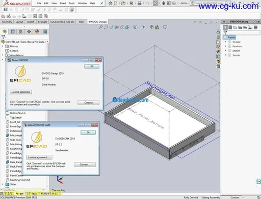Select the SWOOD Design tab
This screenshot has height=199, width=261.
click(x=98, y=22)
